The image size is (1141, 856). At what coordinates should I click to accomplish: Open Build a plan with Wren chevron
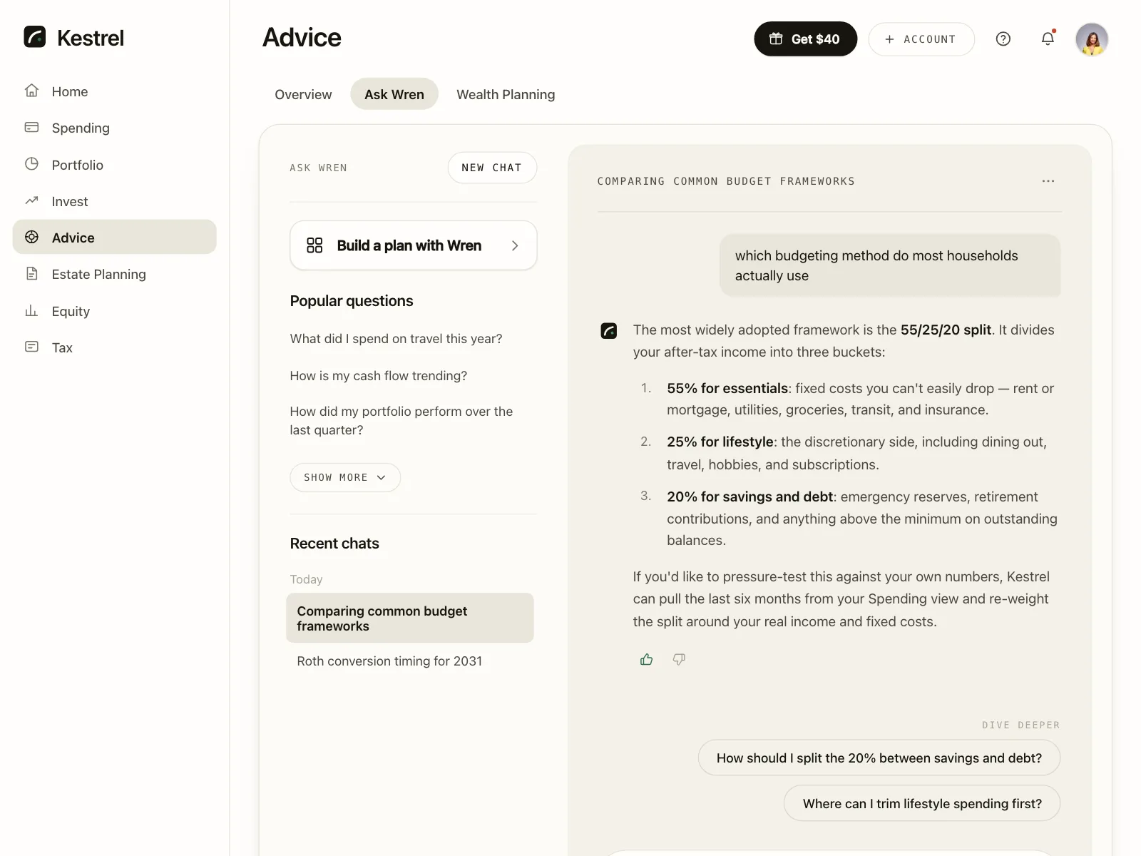tap(515, 245)
